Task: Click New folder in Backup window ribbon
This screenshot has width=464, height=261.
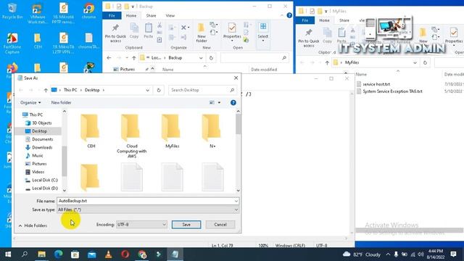Action: pyautogui.click(x=202, y=33)
